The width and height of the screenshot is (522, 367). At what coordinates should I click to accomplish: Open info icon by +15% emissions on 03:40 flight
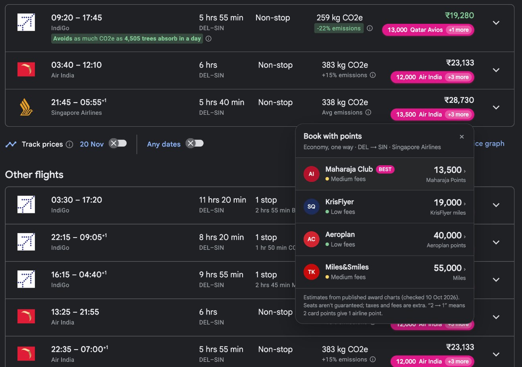(373, 75)
